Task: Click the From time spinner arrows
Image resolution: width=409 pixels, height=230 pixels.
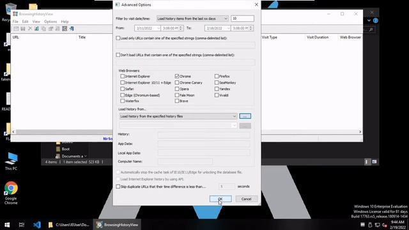Action: pyautogui.click(x=181, y=28)
